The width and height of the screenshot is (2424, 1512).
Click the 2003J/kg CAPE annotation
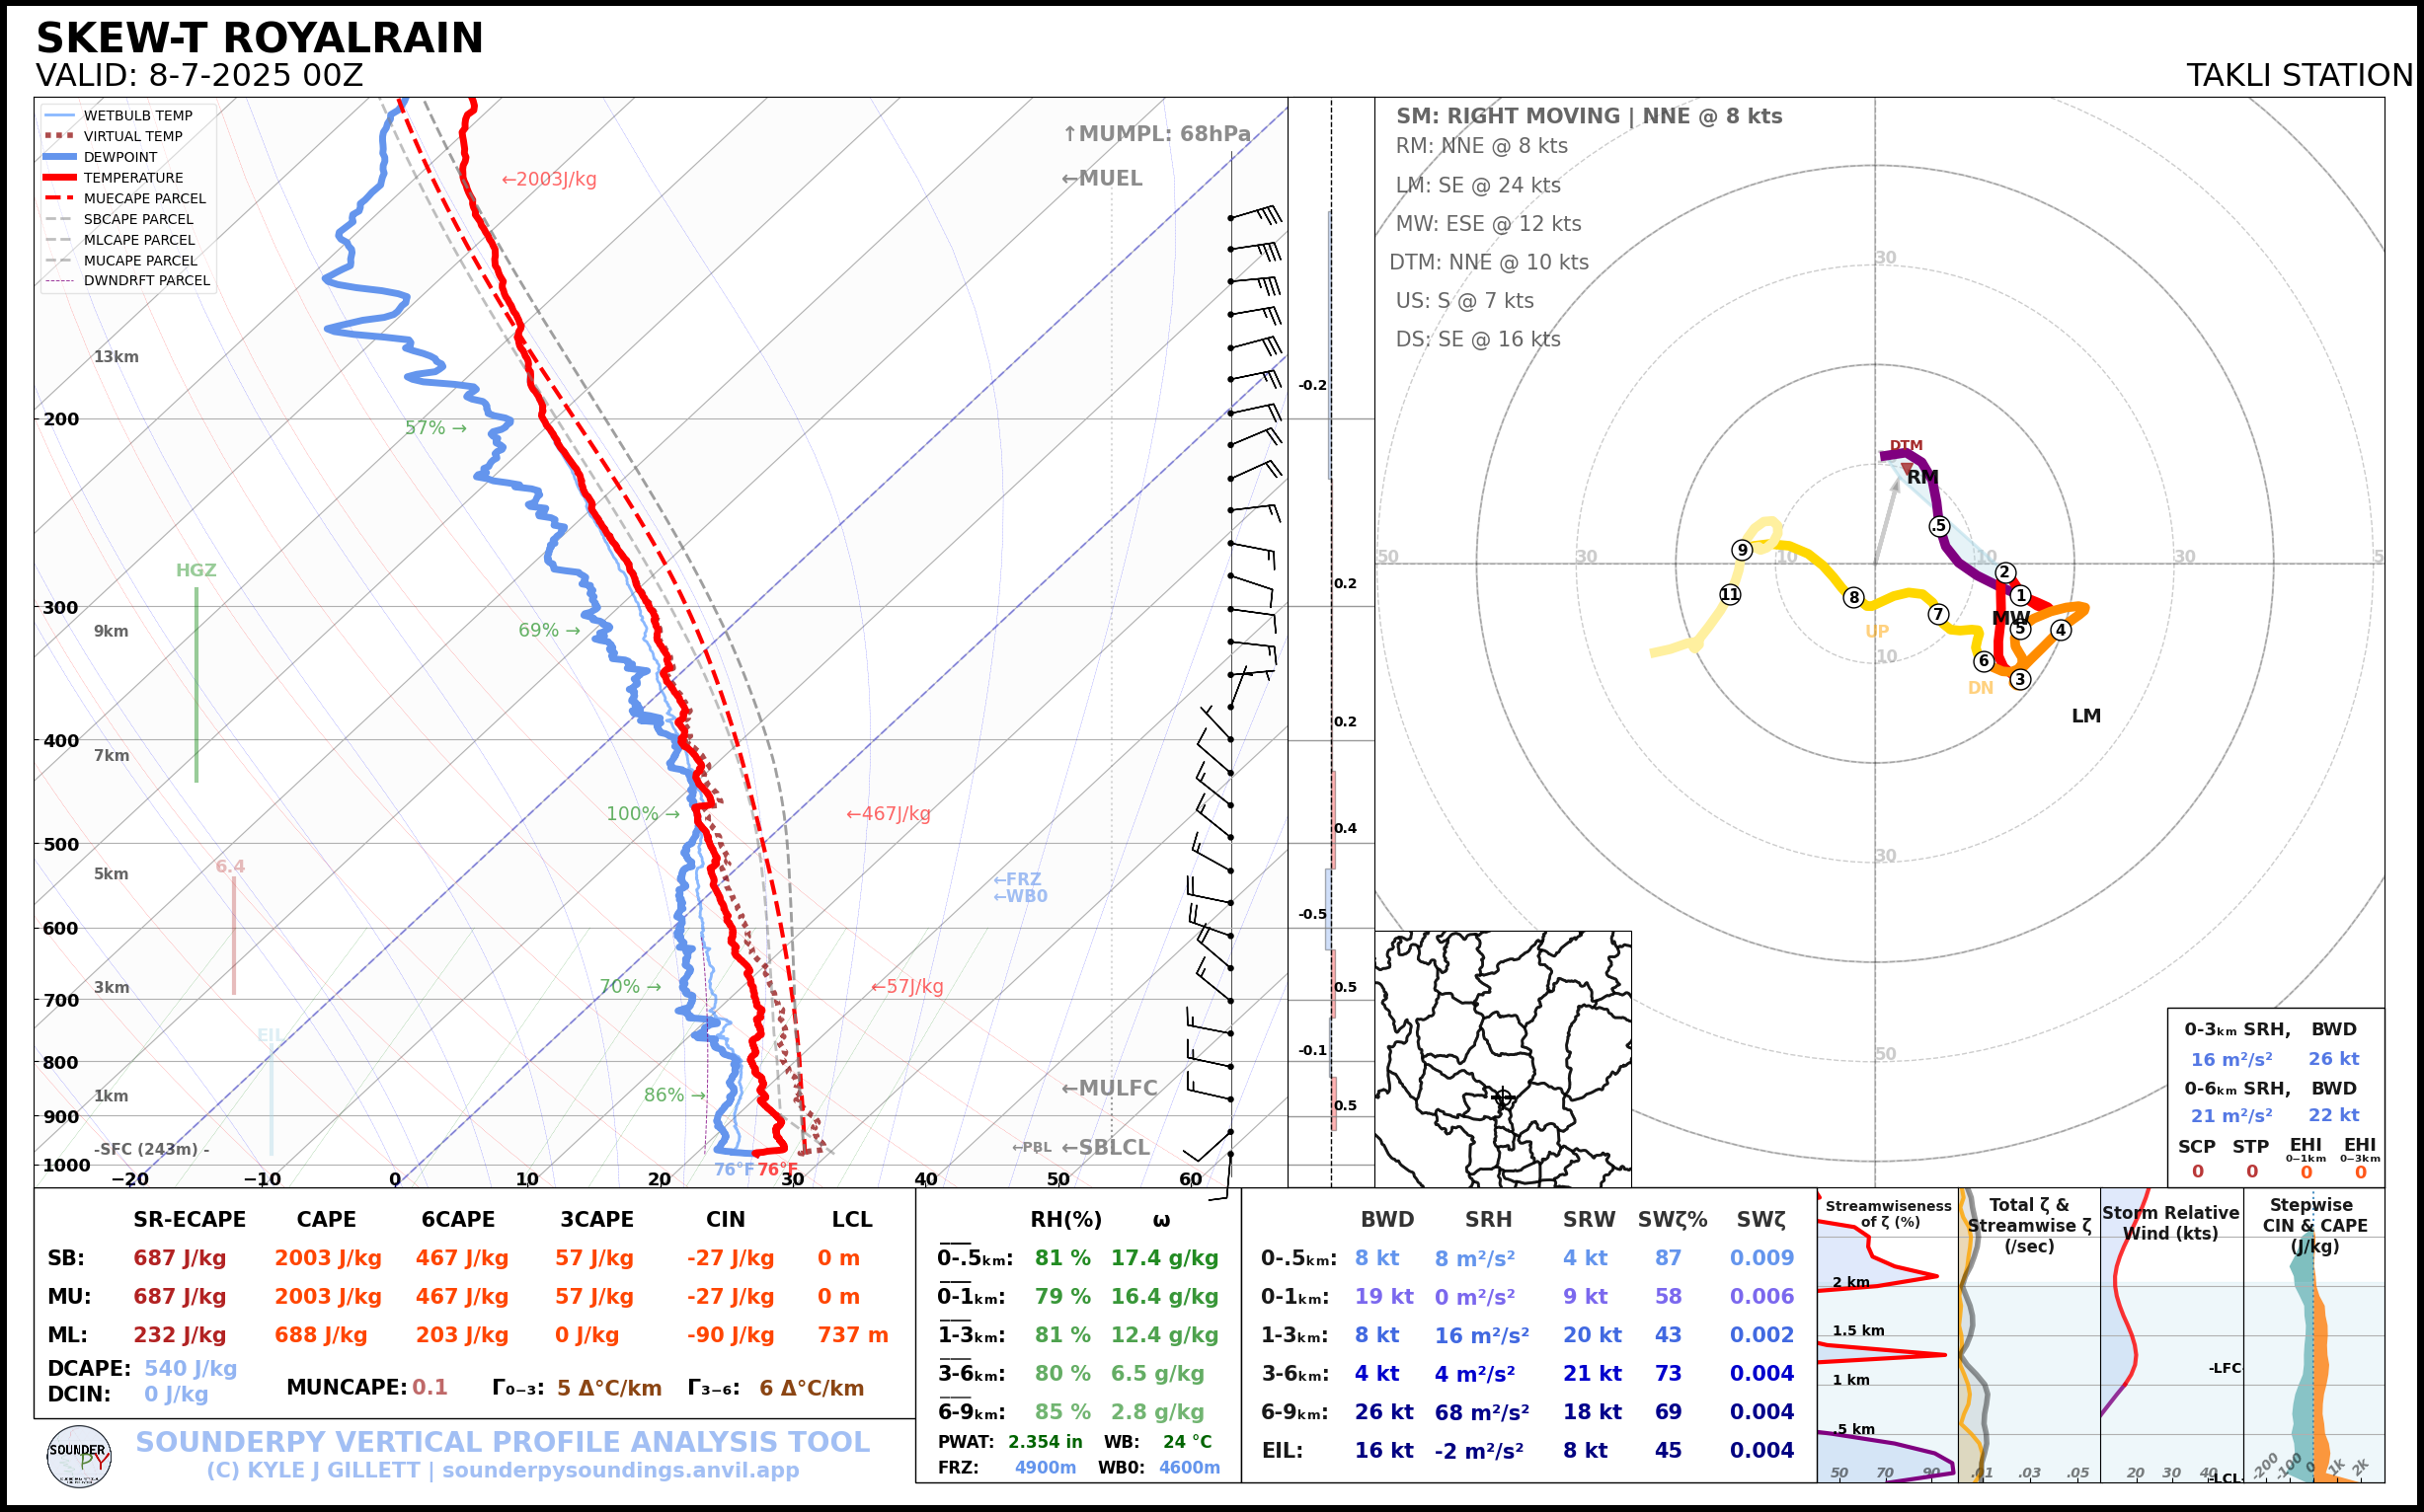click(x=548, y=179)
